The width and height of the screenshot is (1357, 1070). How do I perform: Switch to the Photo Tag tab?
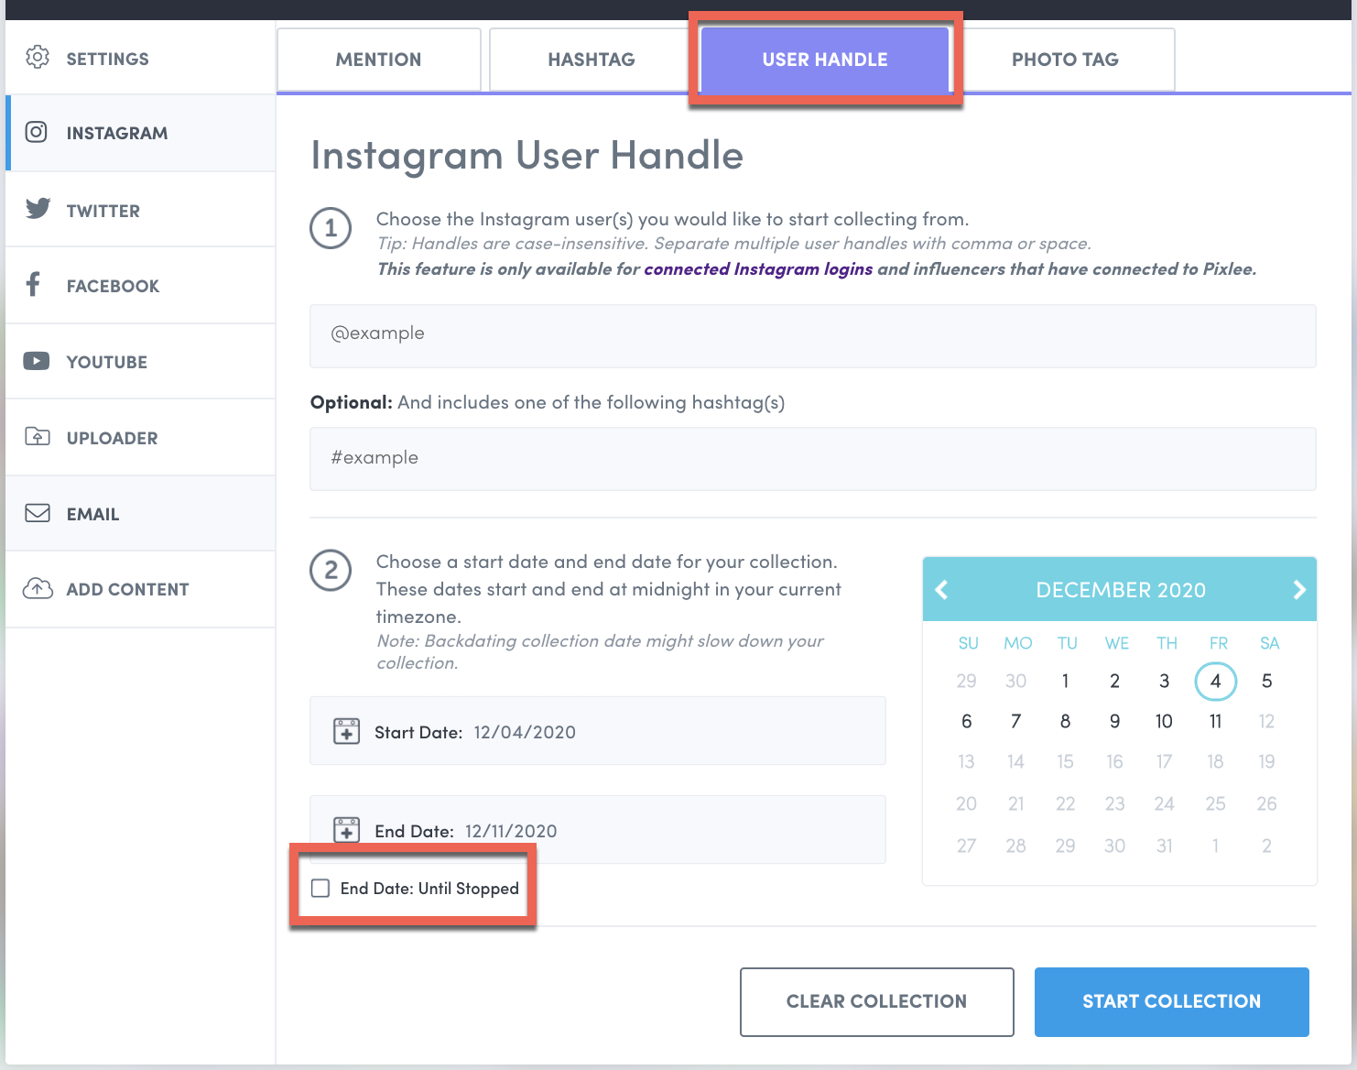[x=1065, y=60]
